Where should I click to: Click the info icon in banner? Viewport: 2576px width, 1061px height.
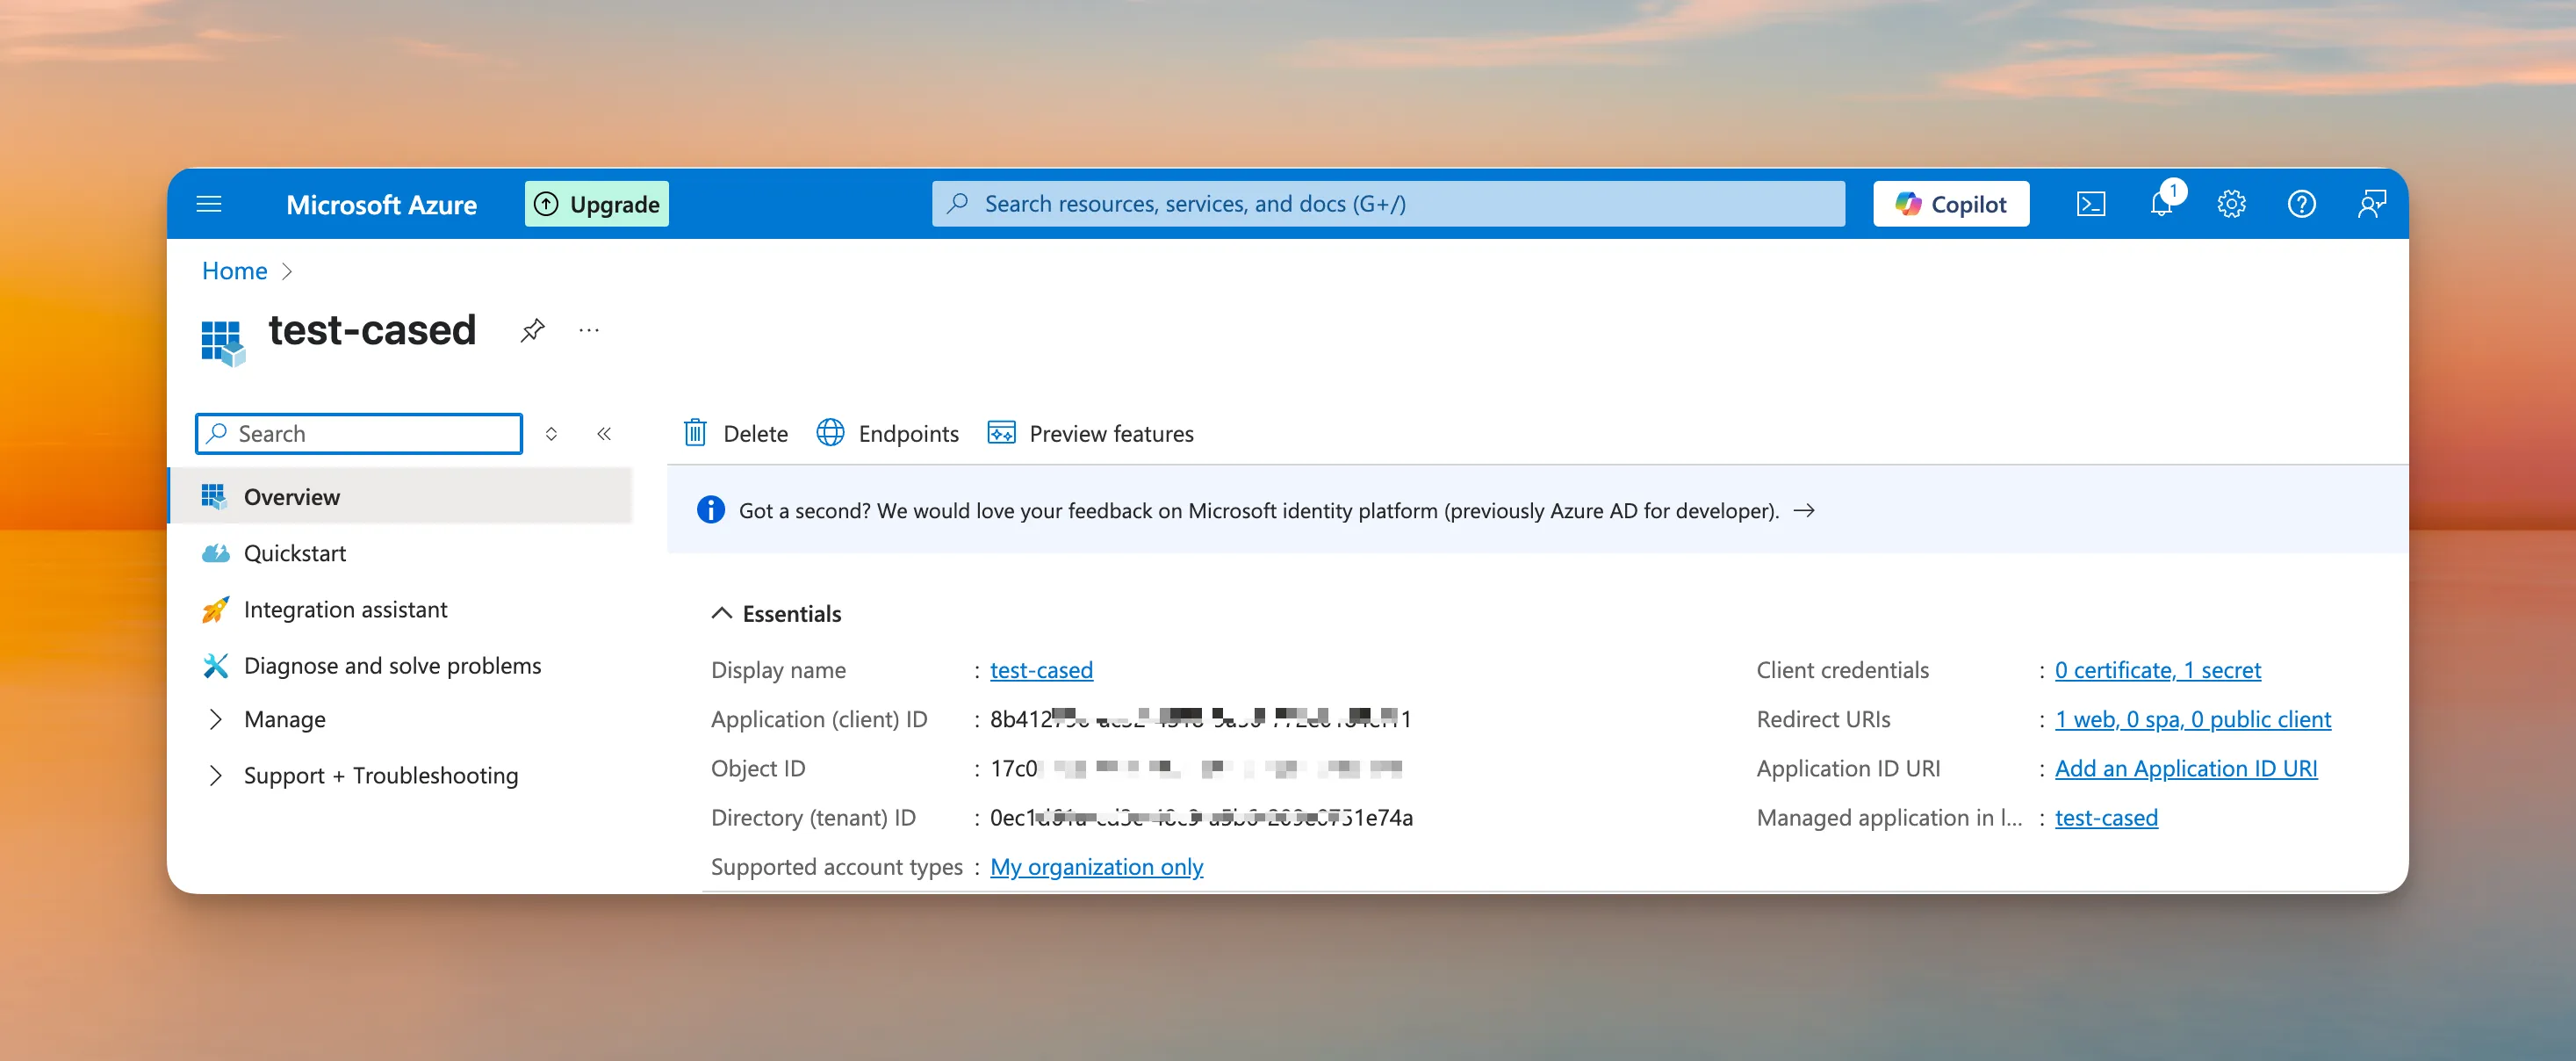(x=711, y=510)
